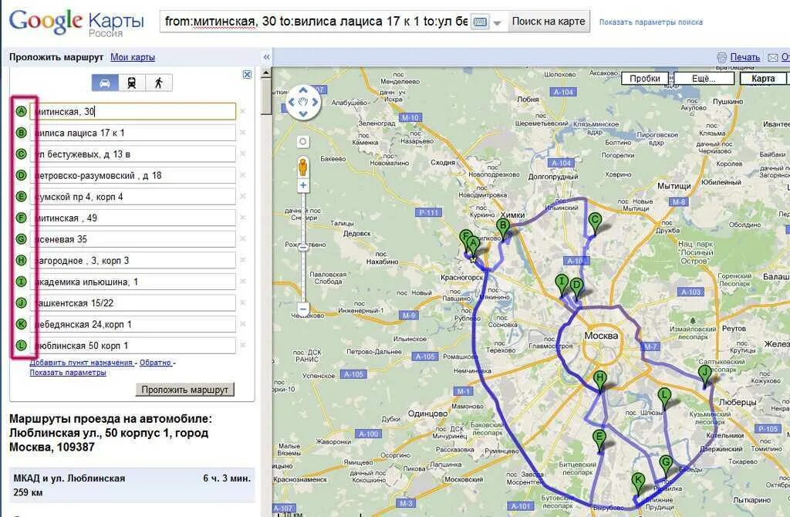Click map pin K at the bottom
This screenshot has width=790, height=517.
[638, 482]
